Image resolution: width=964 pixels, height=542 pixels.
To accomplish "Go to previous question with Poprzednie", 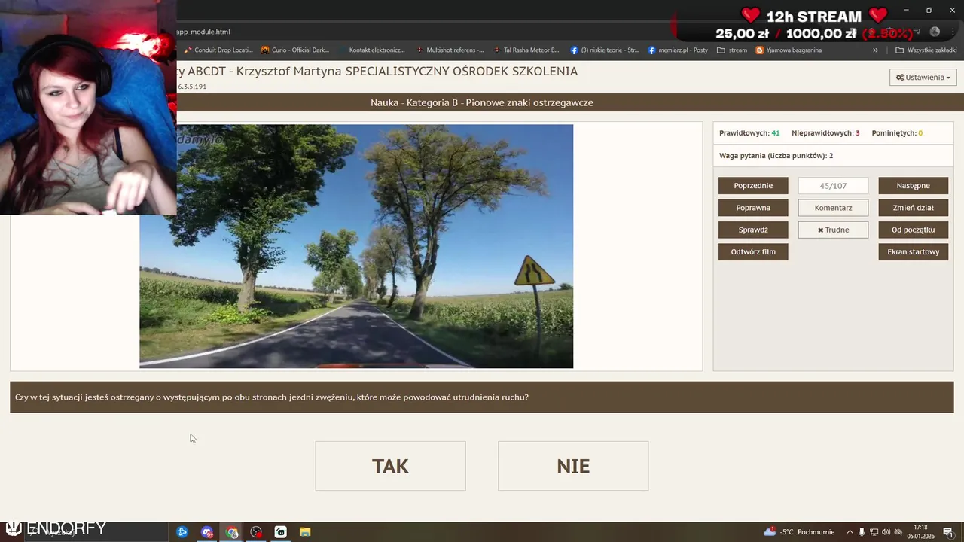I will [x=753, y=185].
